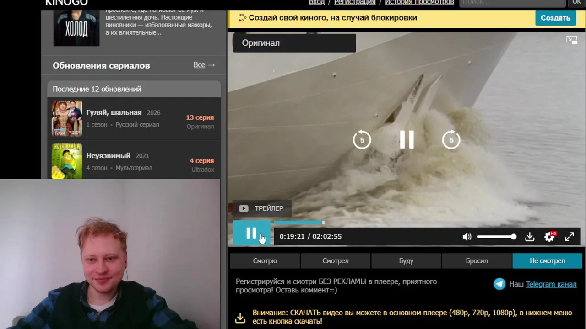Viewport: 586px width, 329px height.
Task: Click the yellow download arrow icon
Action: pyautogui.click(x=240, y=318)
